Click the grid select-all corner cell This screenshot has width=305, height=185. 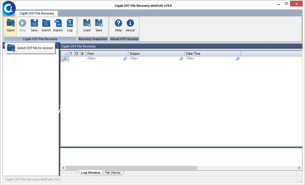pyautogui.click(x=65, y=54)
